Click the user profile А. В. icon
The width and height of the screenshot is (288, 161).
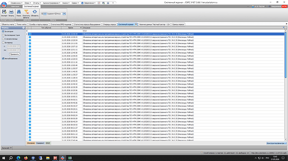click(x=253, y=6)
